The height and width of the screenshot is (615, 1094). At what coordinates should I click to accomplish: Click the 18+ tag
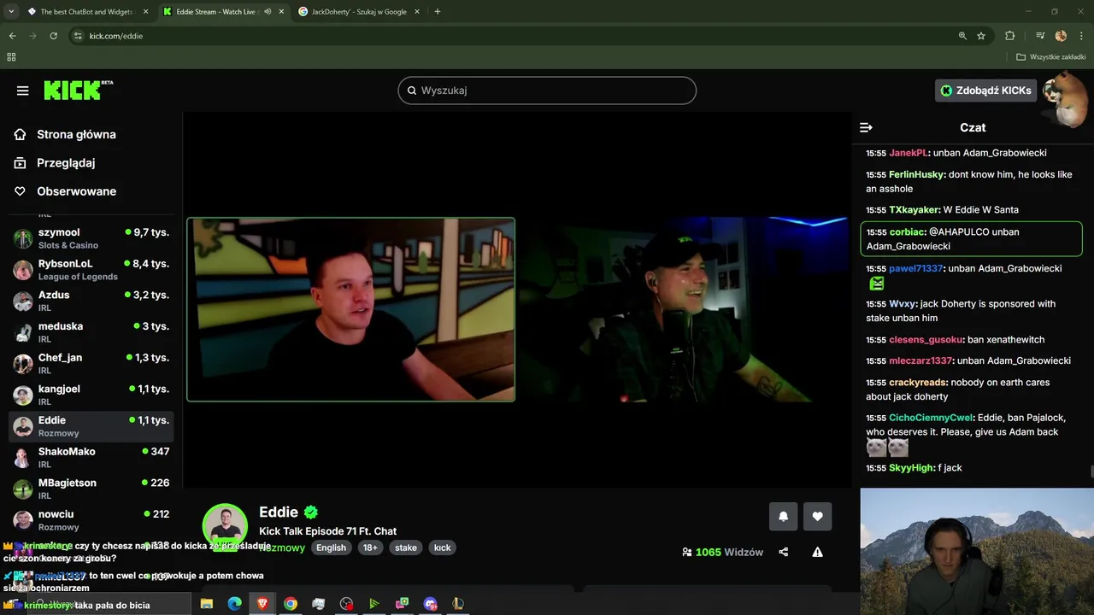coord(369,548)
